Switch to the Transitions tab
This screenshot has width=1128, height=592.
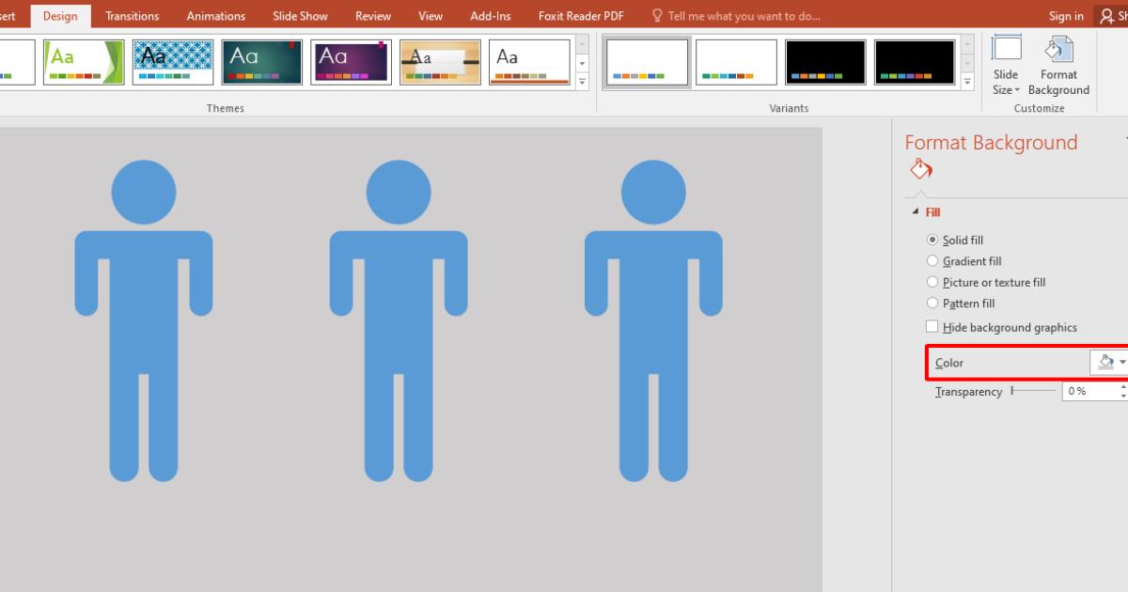tap(133, 16)
